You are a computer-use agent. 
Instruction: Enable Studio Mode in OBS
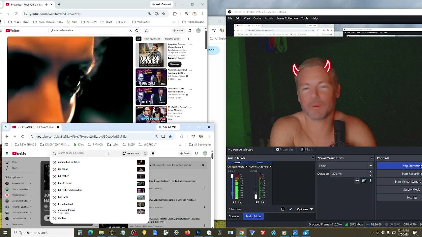(x=400, y=190)
